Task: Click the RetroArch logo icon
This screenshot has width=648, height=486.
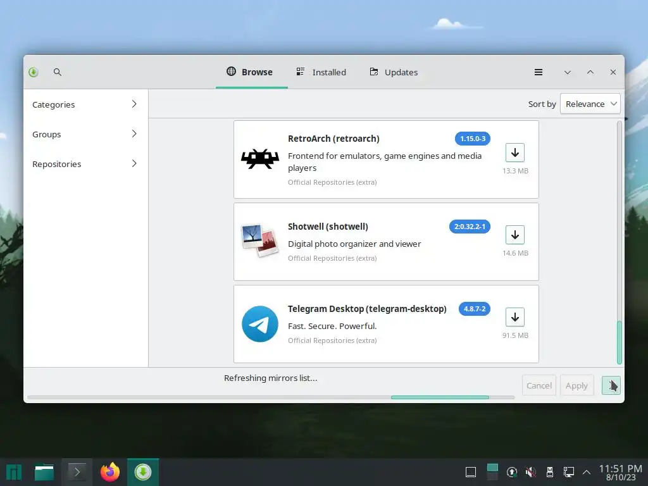Action: (x=260, y=159)
